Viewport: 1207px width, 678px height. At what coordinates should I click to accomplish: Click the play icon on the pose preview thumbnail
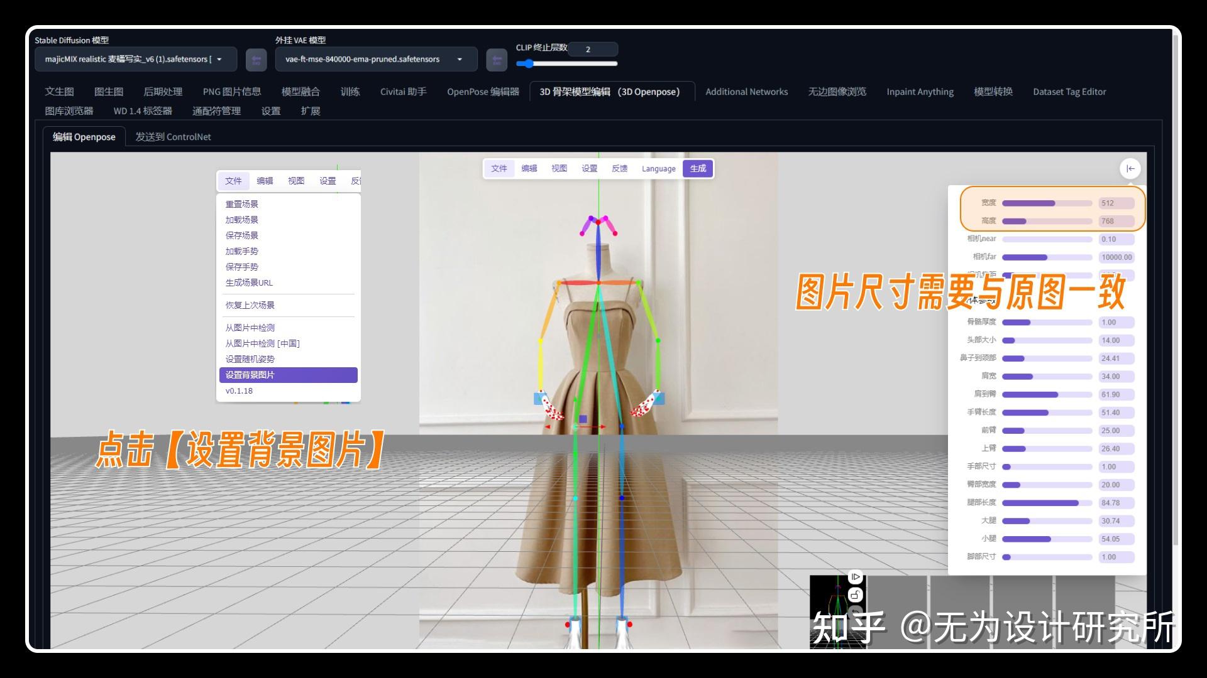tap(855, 576)
